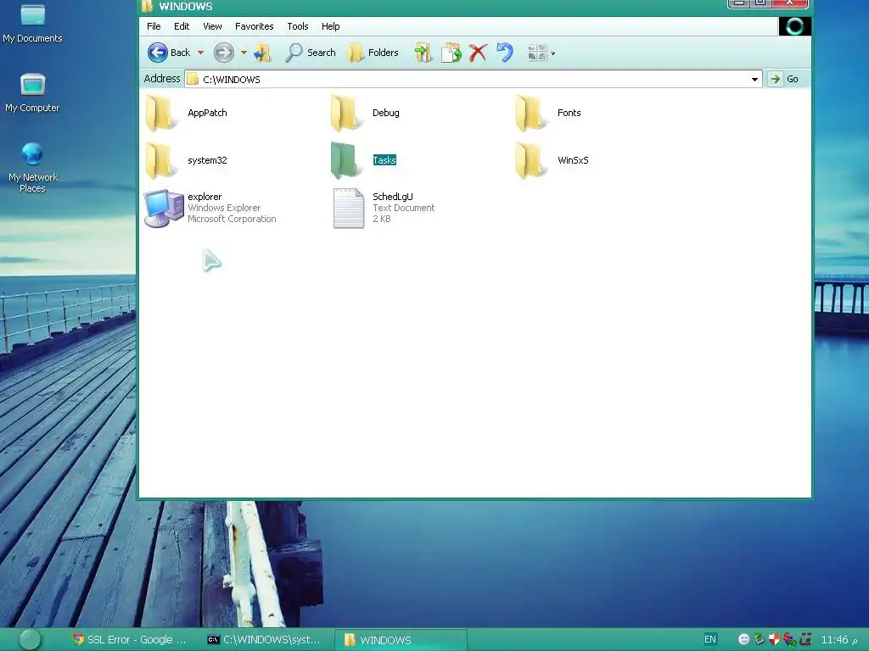
Task: Click the 11:46 taskbar clock
Action: click(834, 640)
